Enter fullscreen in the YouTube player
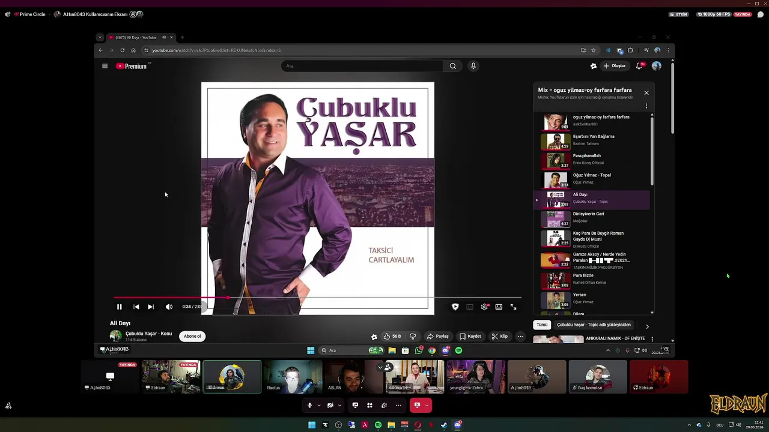Viewport: 769px width, 432px height. [x=513, y=307]
